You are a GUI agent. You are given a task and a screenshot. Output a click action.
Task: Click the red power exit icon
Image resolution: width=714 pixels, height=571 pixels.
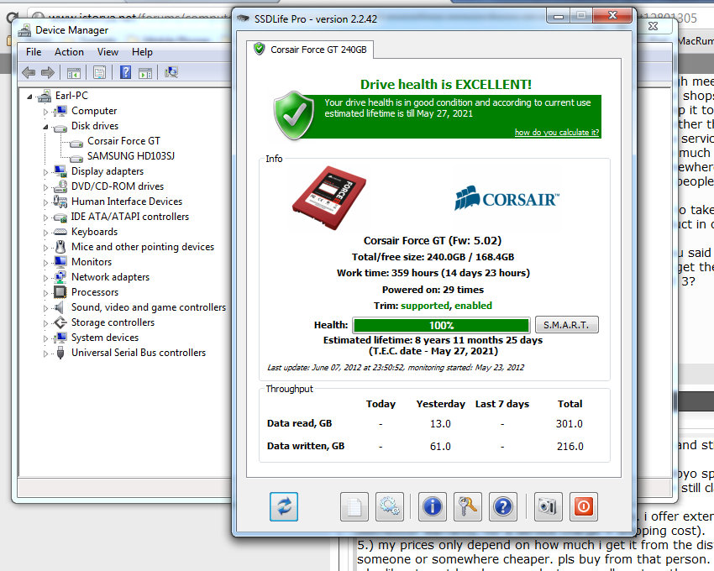point(583,506)
